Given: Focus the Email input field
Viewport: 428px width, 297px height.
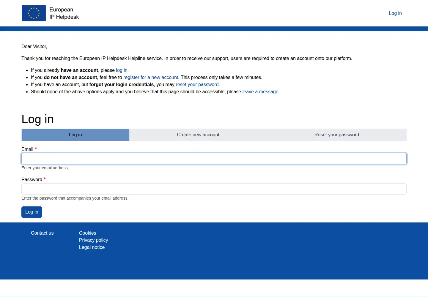Looking at the screenshot, I should pyautogui.click(x=214, y=159).
